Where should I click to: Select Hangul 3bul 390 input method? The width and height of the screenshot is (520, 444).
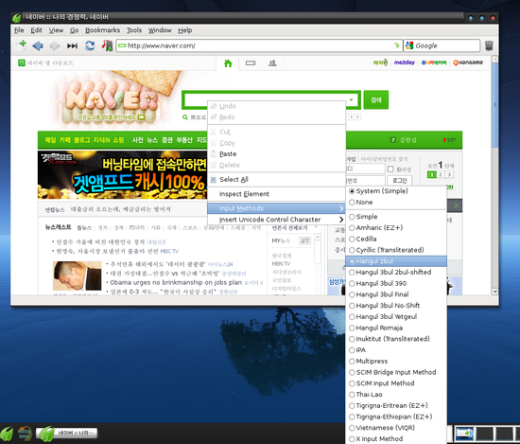[396, 284]
